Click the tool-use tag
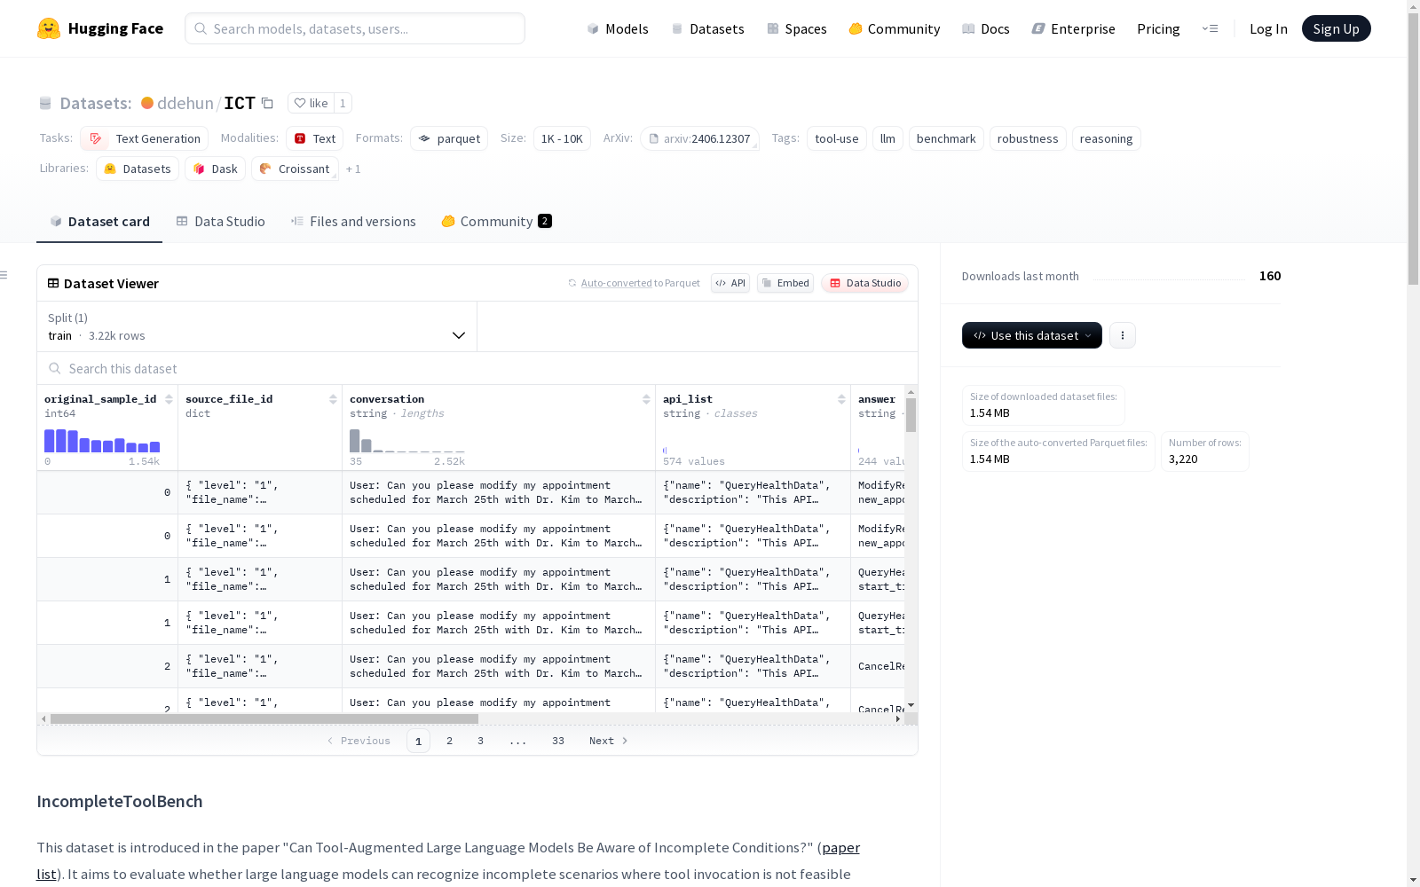 (837, 138)
